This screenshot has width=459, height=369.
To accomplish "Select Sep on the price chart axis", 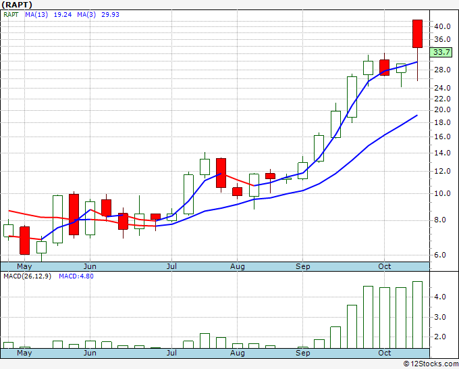I will [302, 266].
